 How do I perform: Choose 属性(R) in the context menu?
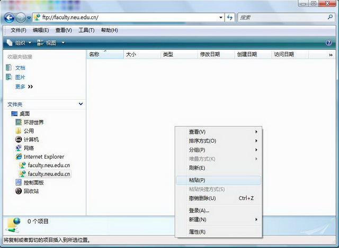tap(219, 232)
